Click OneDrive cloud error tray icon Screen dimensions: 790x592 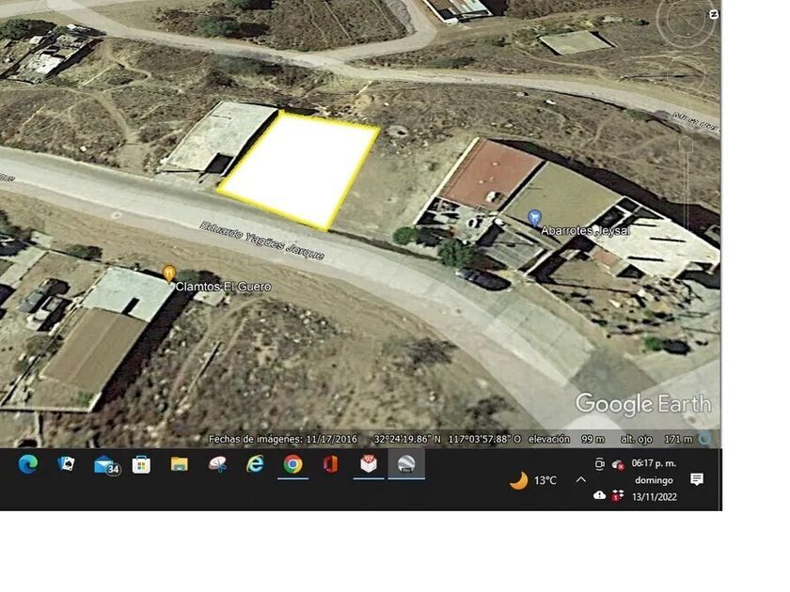pyautogui.click(x=618, y=464)
